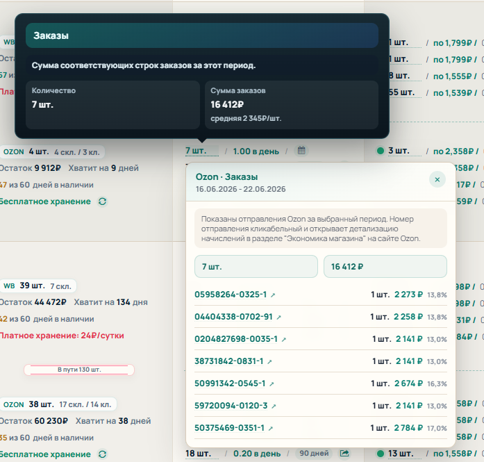Close the Ozon orders popup
The height and width of the screenshot is (462, 484).
coord(437,179)
